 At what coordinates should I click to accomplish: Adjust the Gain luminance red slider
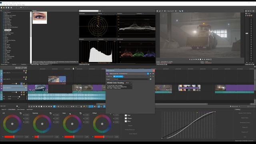point(74,137)
